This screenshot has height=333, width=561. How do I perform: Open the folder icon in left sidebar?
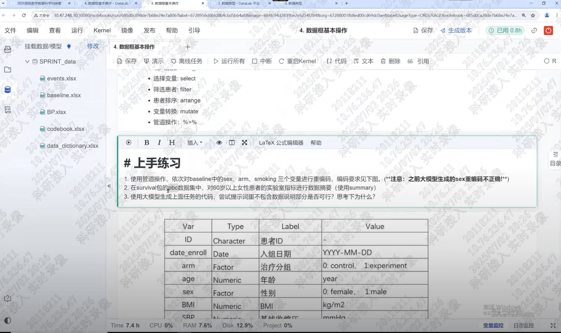[x=7, y=69]
